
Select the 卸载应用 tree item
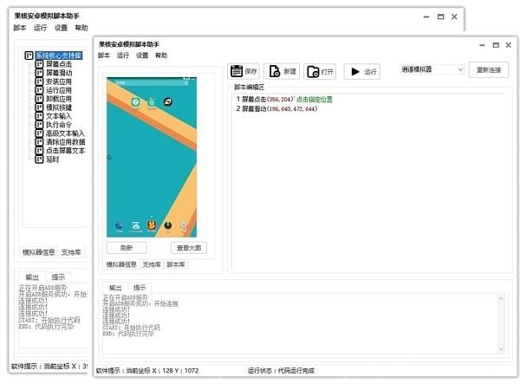[59, 99]
